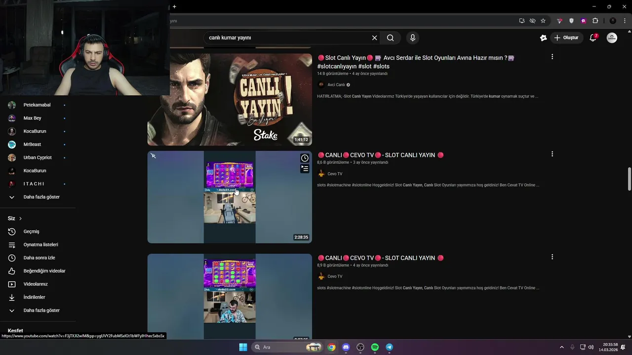632x355 pixels.
Task: Open the purple extension icon
Action: pos(583,21)
